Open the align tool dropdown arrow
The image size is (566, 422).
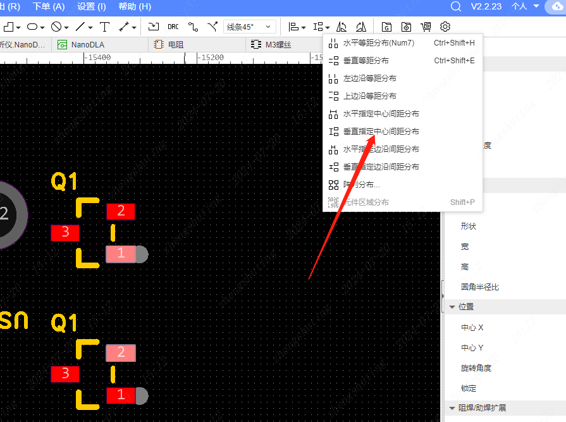click(303, 27)
